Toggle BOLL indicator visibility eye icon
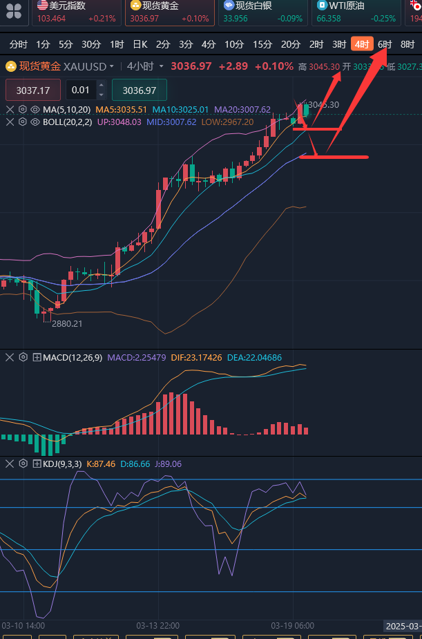This screenshot has width=422, height=639. [35, 122]
